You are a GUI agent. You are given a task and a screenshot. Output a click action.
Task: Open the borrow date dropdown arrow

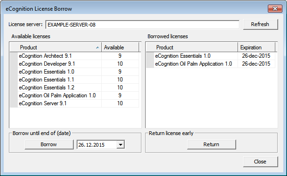tap(120, 145)
